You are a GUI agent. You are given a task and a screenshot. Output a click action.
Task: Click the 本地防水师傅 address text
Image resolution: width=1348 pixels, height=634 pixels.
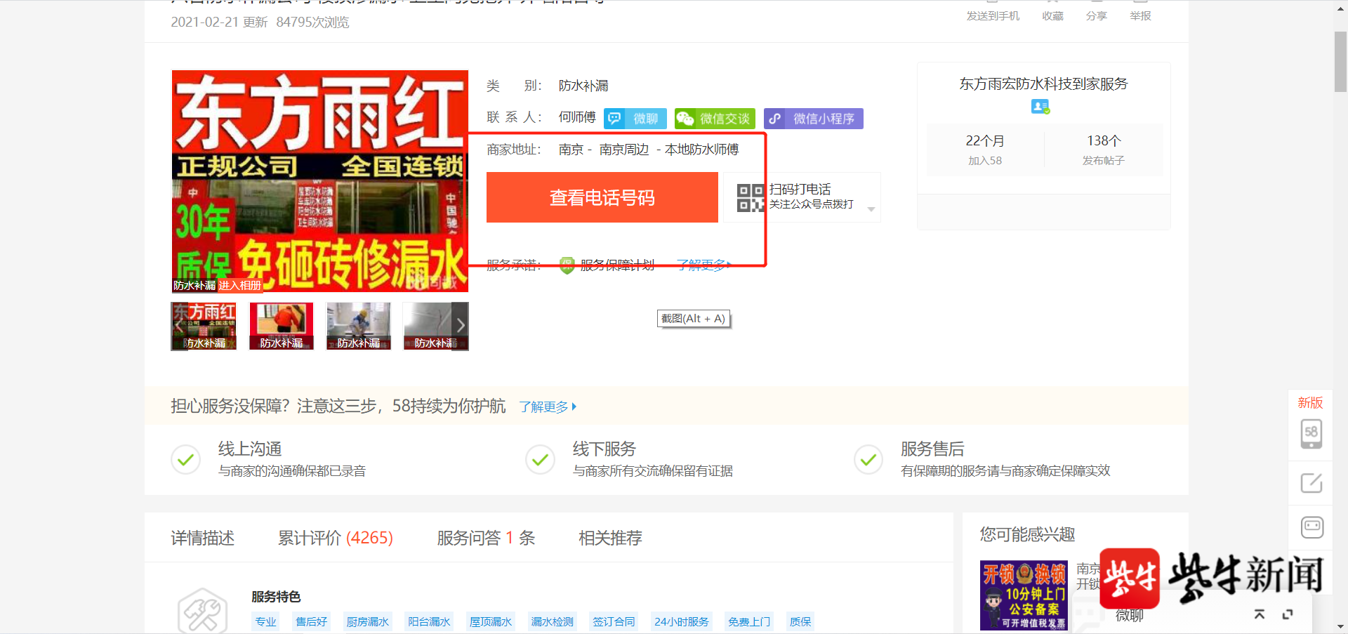(x=701, y=150)
